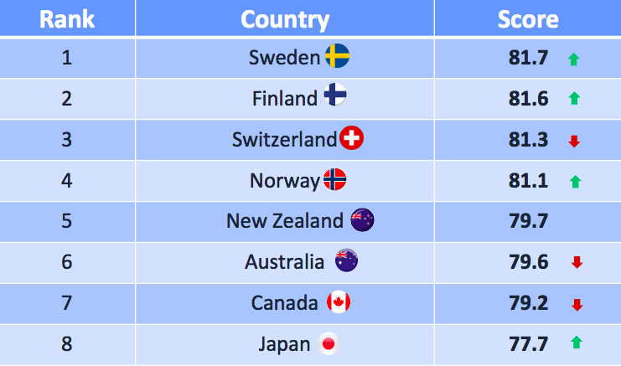The image size is (621, 366).
Task: Select the Switzerland flag icon
Action: (x=352, y=137)
